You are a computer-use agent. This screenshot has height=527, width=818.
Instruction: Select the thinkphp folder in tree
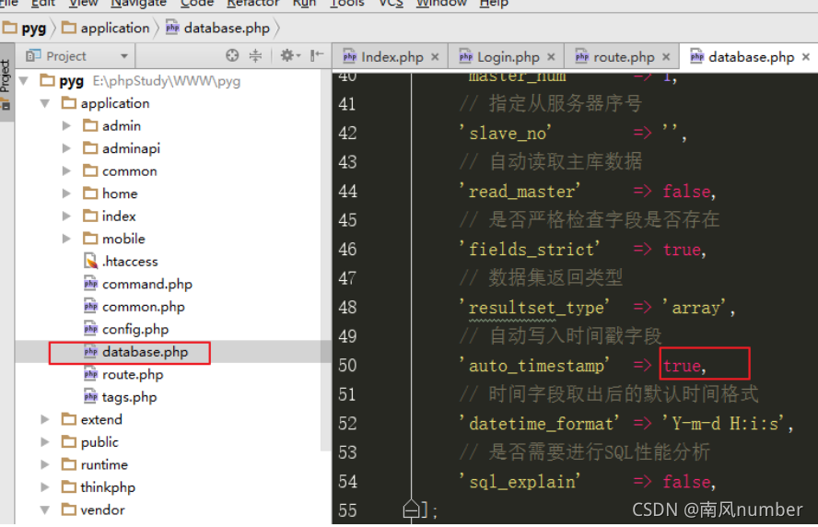[98, 486]
